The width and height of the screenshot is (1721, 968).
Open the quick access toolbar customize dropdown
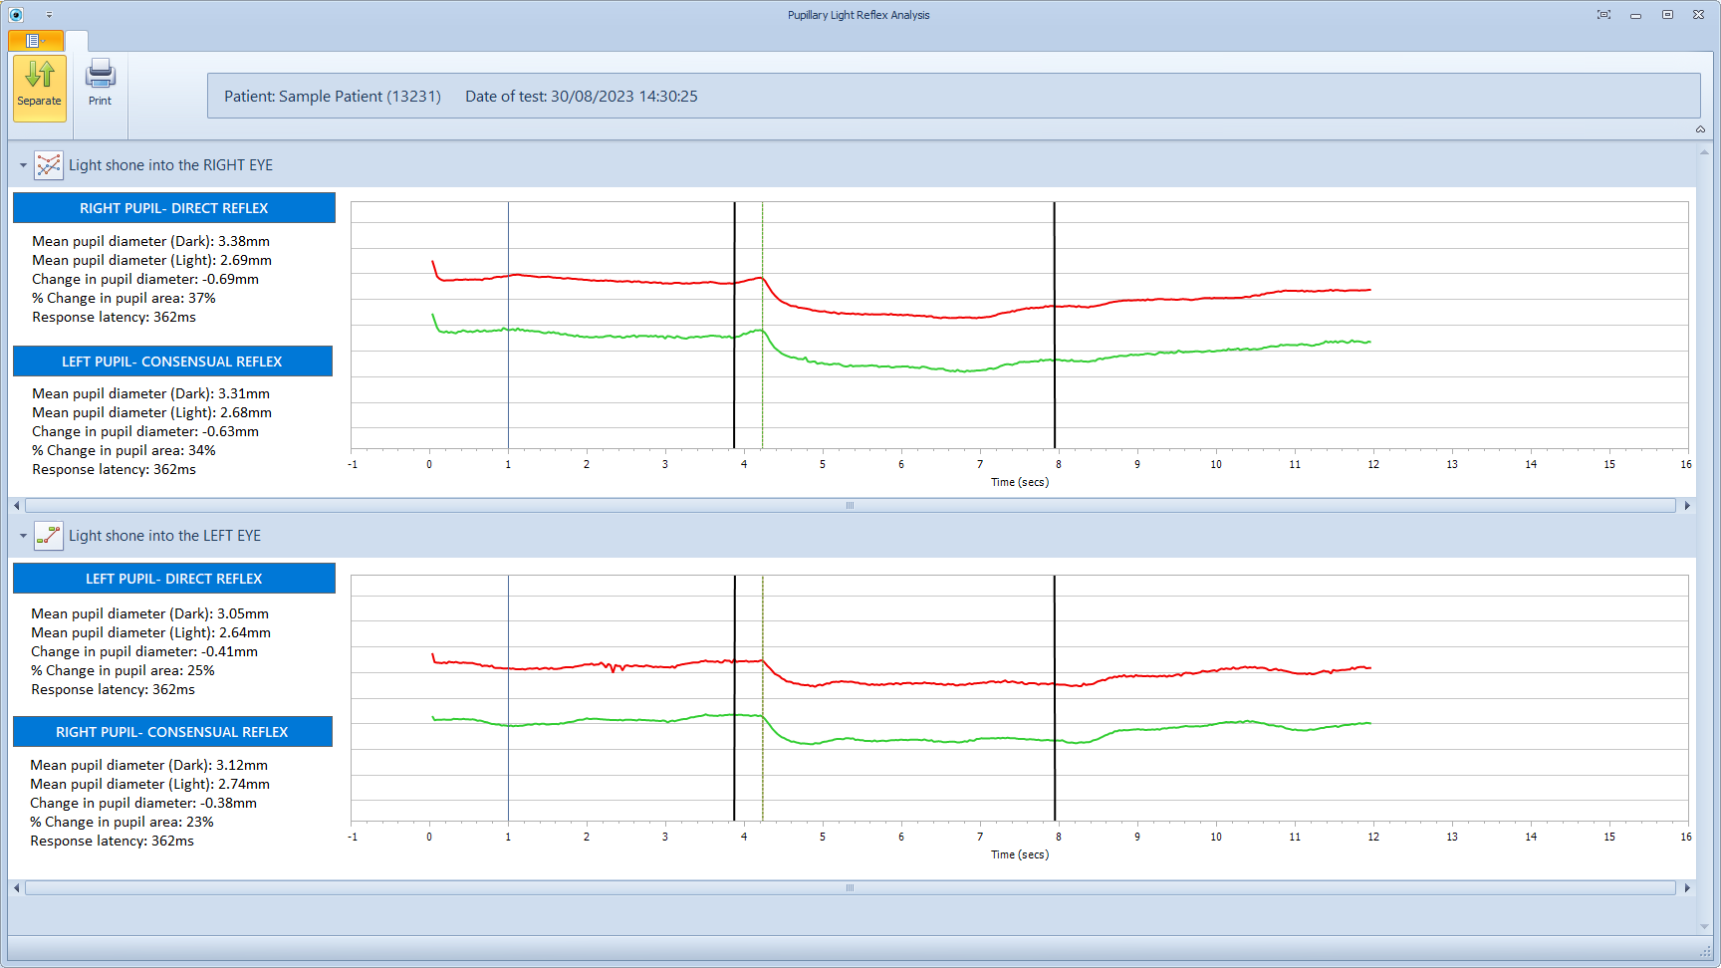point(49,15)
